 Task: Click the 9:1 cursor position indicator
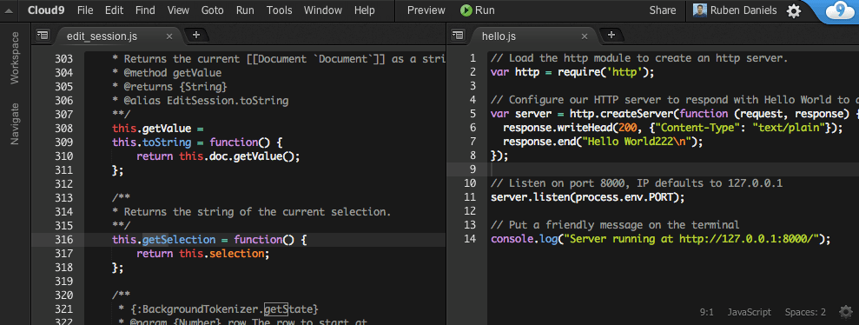707,312
